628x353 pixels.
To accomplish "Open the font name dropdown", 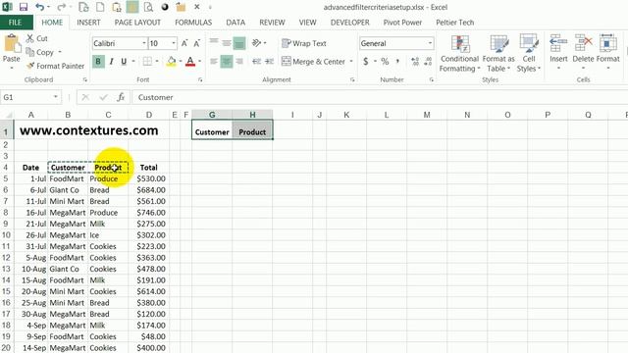I will pos(144,43).
